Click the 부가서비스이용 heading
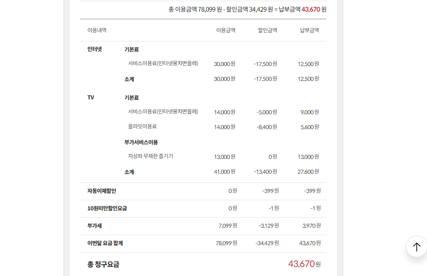Viewport: 427px width, 276px height. (x=141, y=142)
